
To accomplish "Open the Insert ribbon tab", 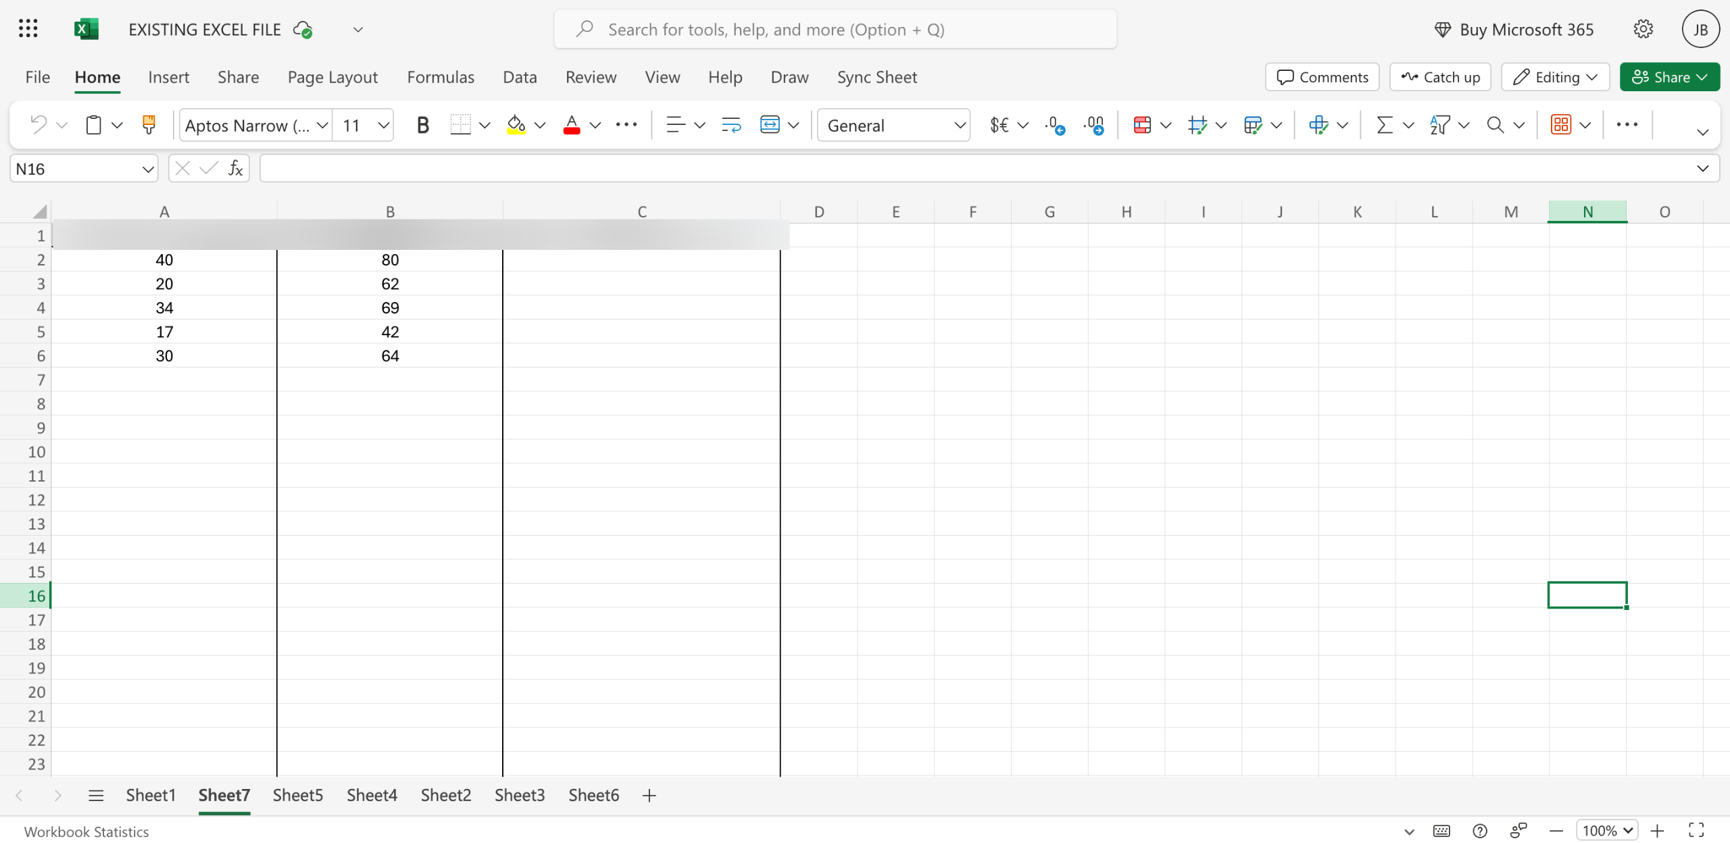I will click(168, 77).
